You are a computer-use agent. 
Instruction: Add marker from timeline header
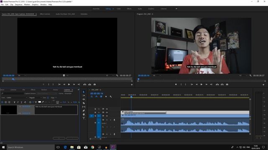106,97
